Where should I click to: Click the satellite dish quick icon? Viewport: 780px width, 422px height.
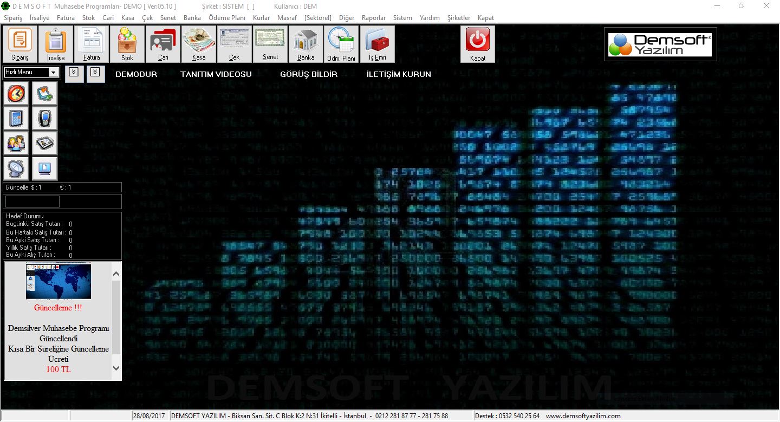16,168
